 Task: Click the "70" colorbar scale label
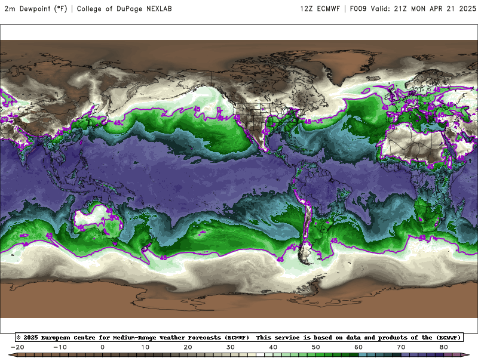tap(401, 347)
